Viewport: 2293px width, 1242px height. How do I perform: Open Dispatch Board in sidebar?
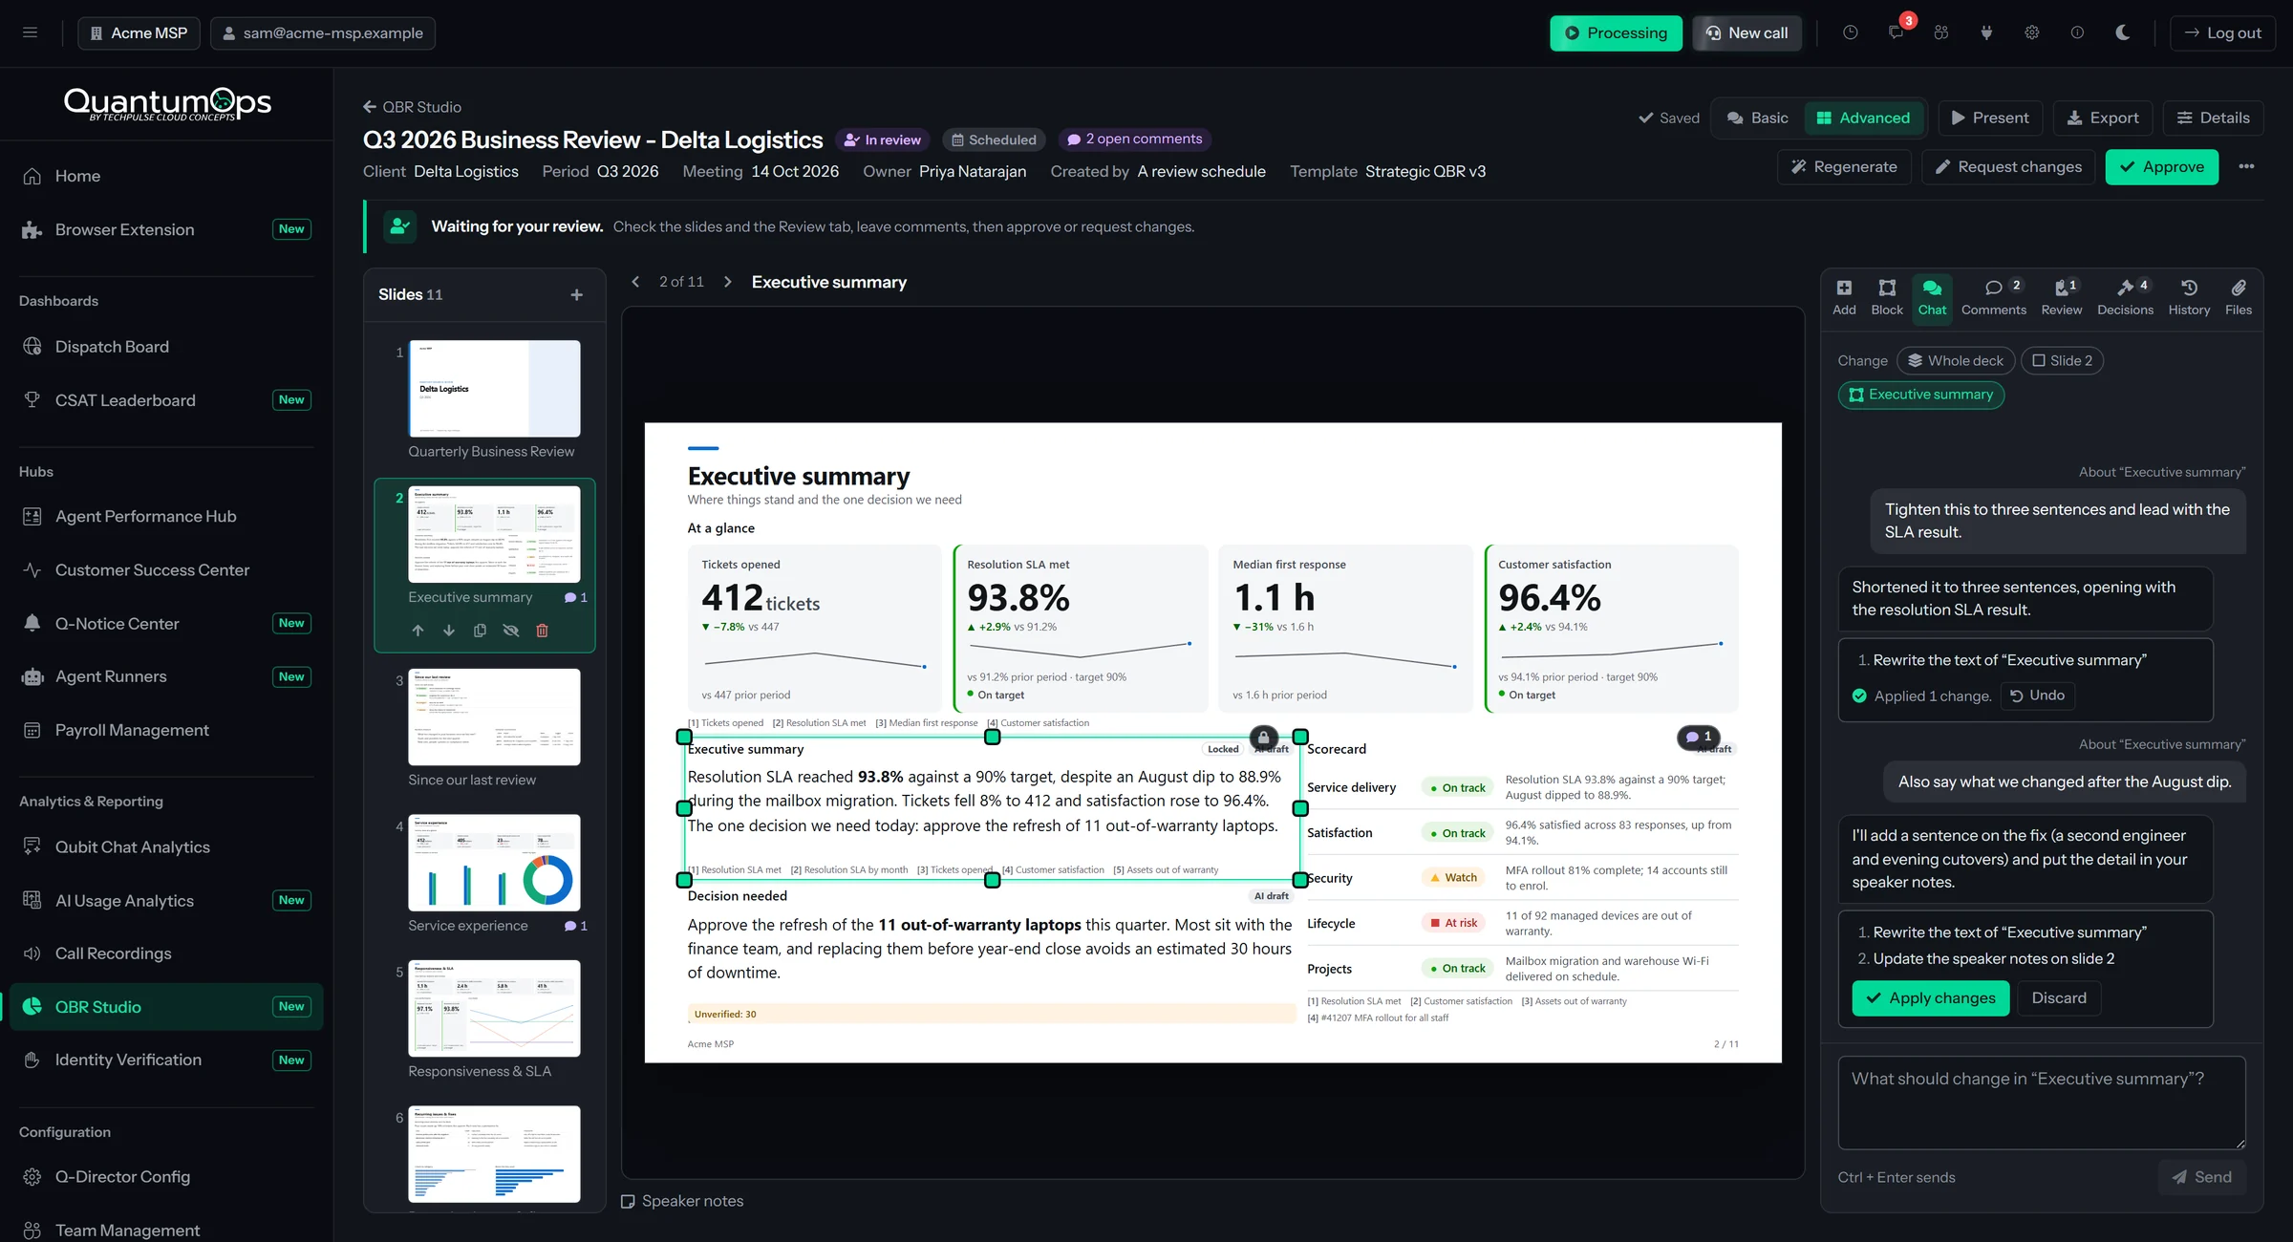166,347
